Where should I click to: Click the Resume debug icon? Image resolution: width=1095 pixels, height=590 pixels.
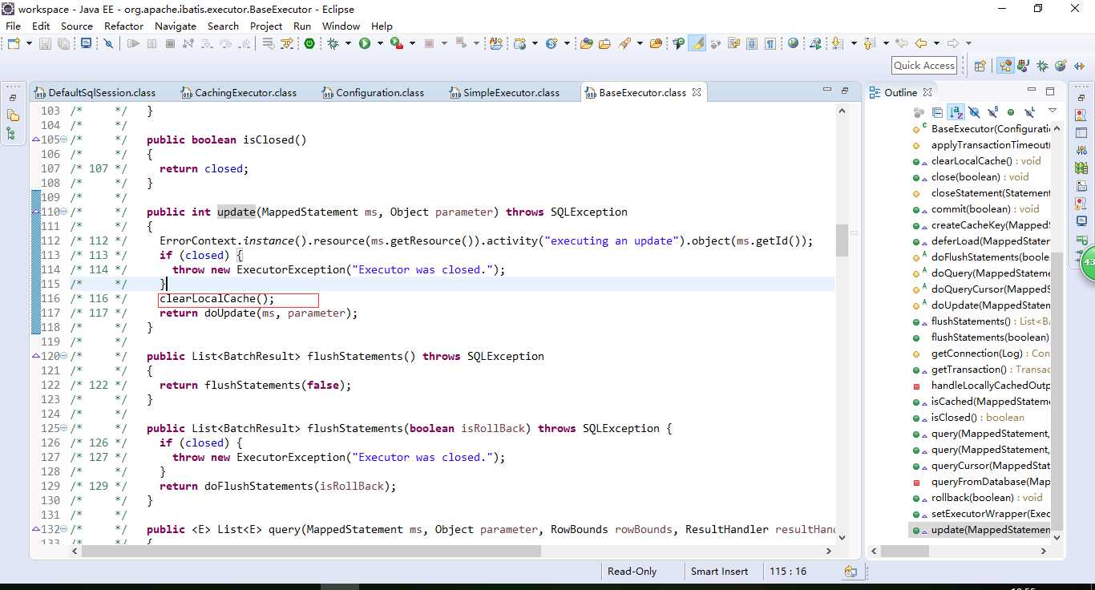tap(133, 43)
